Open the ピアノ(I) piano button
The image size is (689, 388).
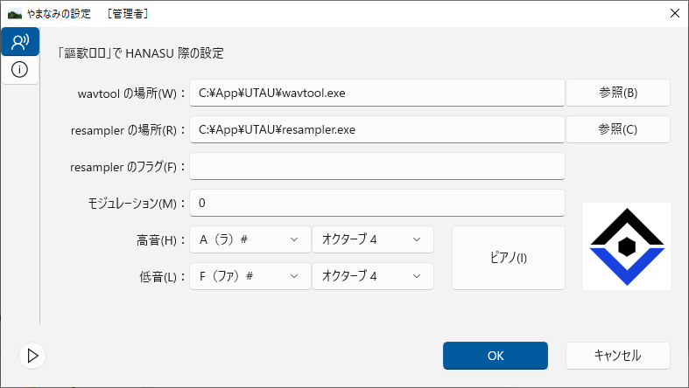509,258
